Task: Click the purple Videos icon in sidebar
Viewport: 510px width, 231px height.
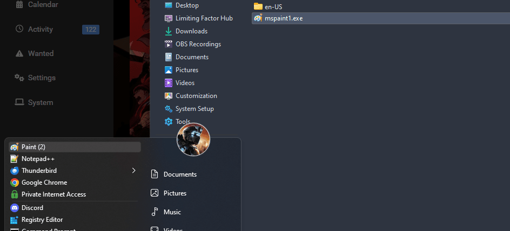Action: [169, 83]
